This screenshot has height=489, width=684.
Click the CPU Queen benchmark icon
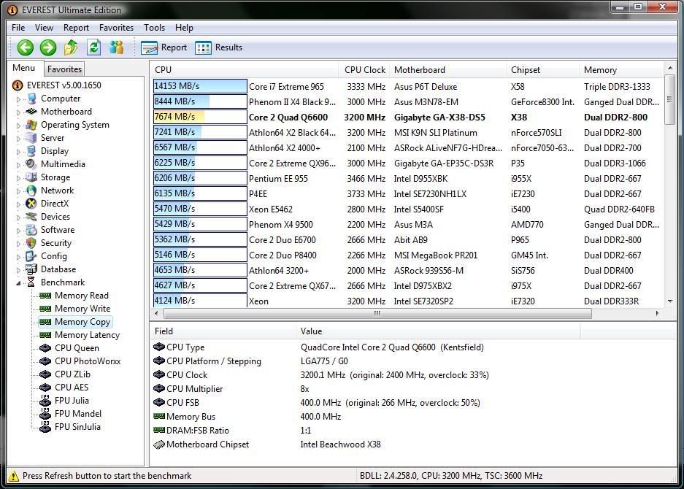click(x=45, y=348)
